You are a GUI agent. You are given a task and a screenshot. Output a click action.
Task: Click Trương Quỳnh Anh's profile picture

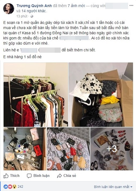(x=9, y=9)
